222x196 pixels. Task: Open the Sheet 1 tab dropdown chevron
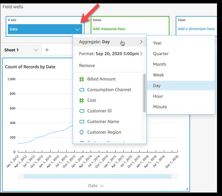click(36, 50)
